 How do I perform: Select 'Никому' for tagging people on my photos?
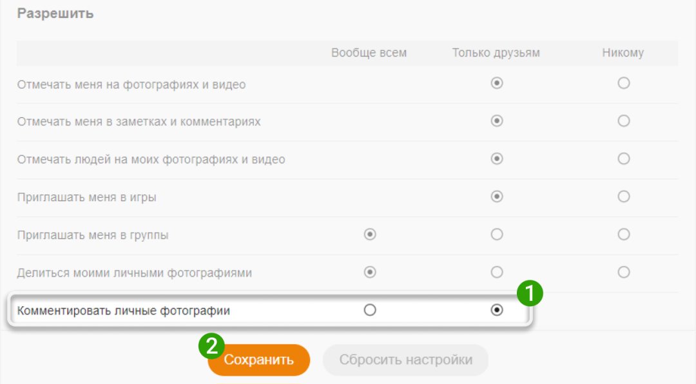623,158
